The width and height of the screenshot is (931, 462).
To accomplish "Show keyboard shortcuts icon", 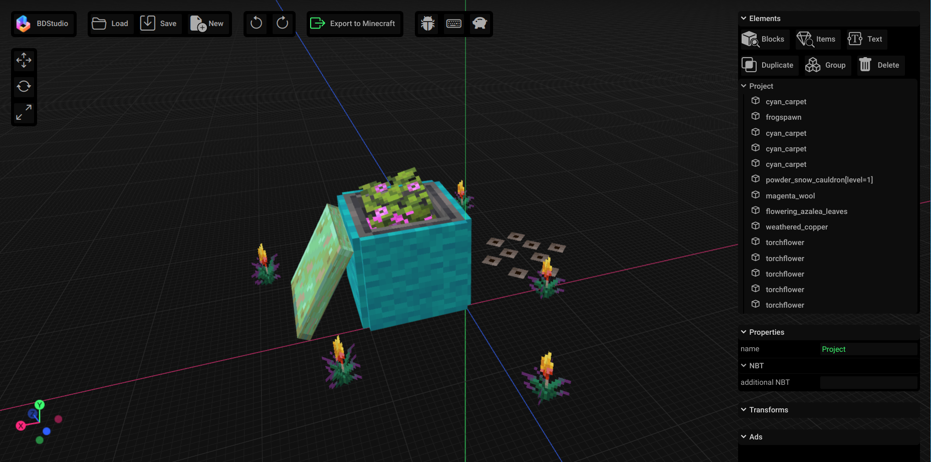I will click(454, 24).
